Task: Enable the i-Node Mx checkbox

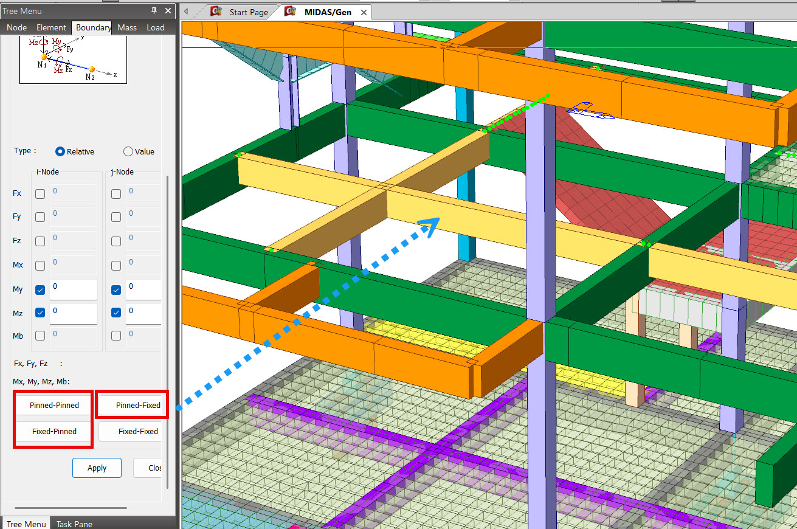Action: (40, 266)
